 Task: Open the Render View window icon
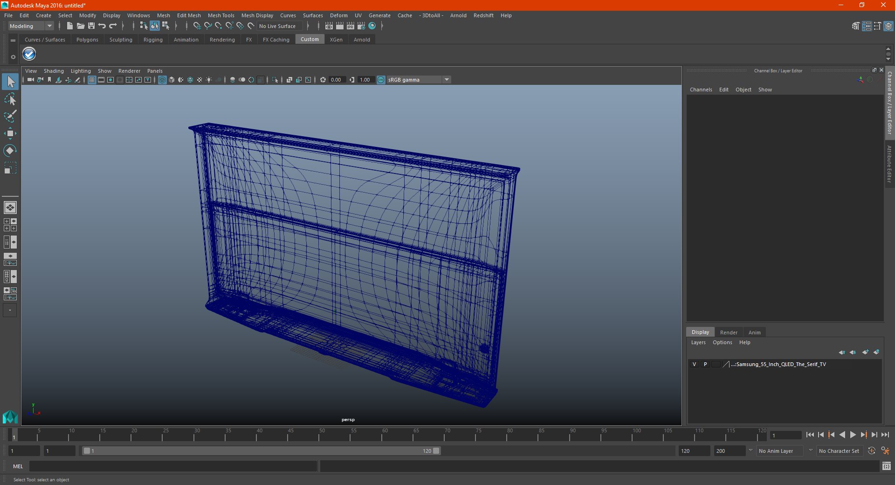coord(329,26)
